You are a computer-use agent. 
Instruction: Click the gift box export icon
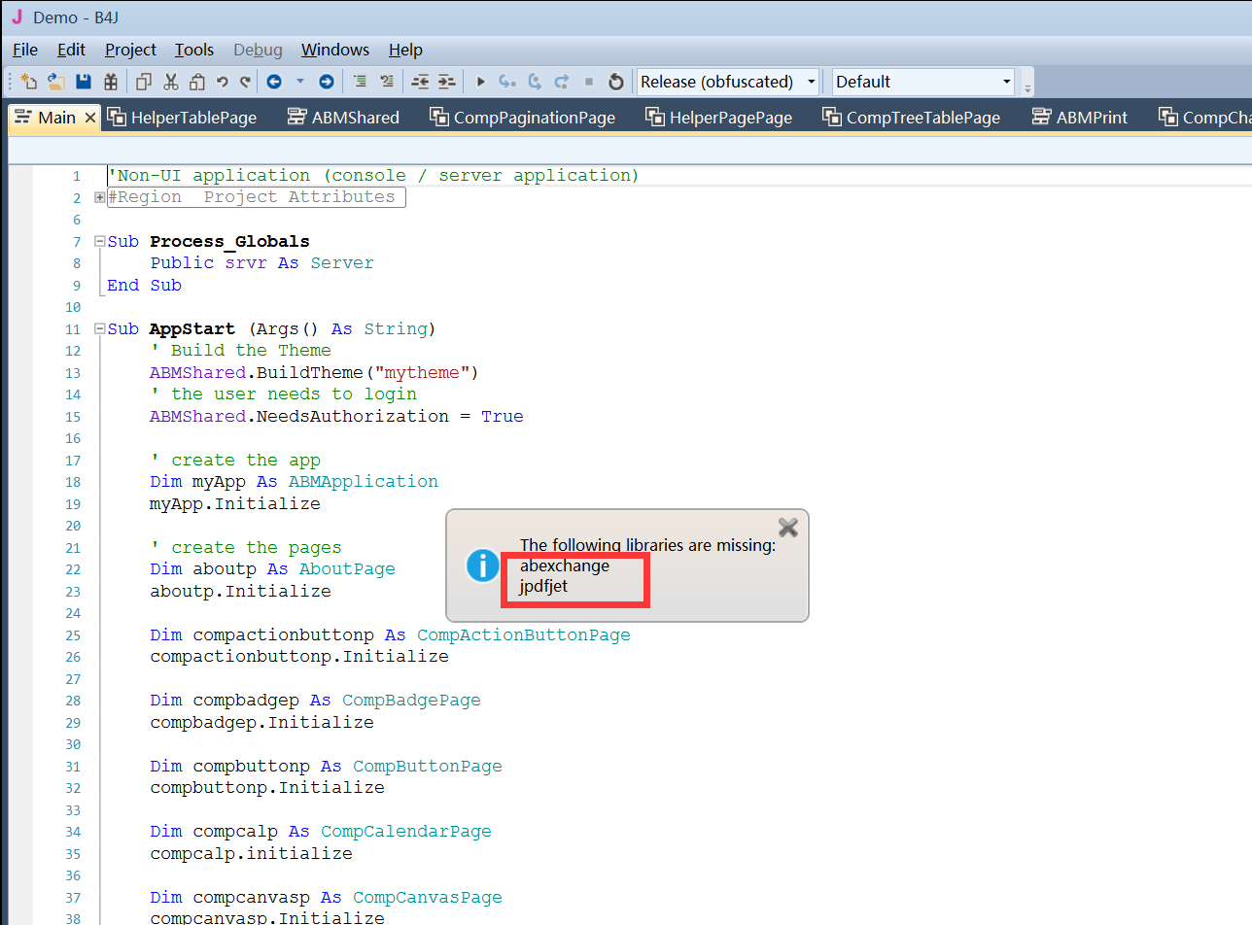click(x=110, y=82)
